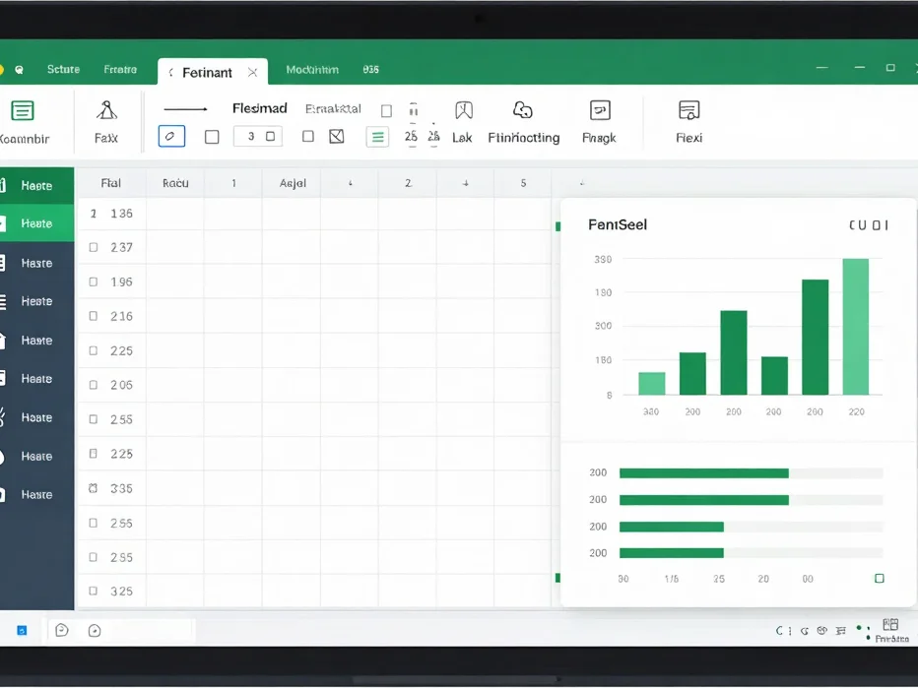Image resolution: width=918 pixels, height=688 pixels.
Task: Click the small pause-like icon above 25
Action: (x=414, y=110)
